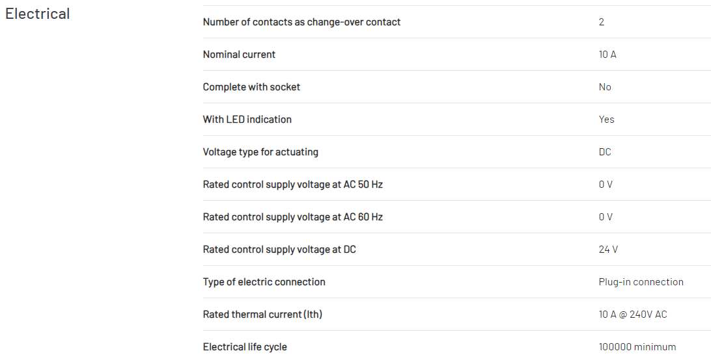Click the Electrical section heading
The height and width of the screenshot is (360, 711).
pos(38,14)
